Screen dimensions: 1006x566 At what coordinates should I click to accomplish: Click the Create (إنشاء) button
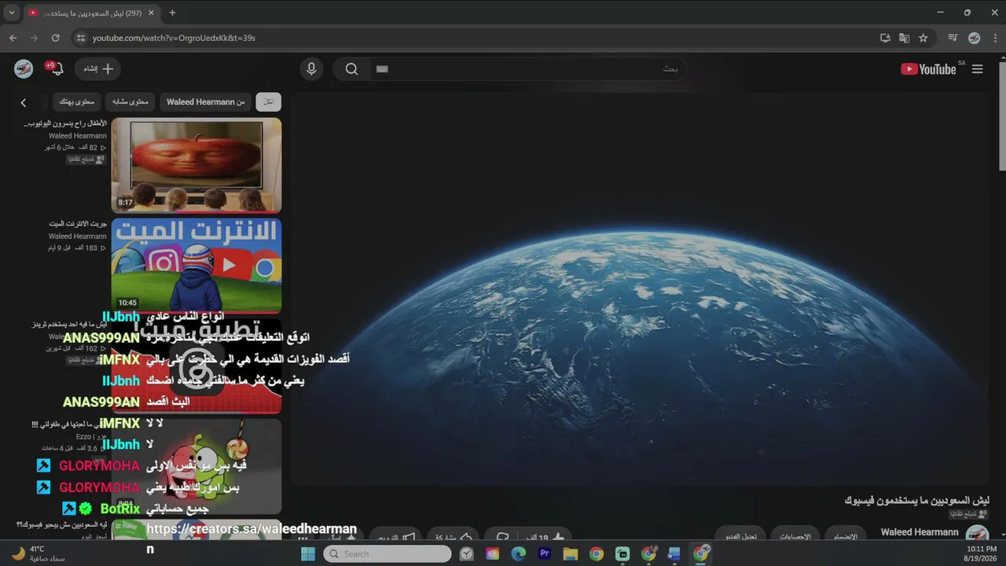tap(98, 69)
